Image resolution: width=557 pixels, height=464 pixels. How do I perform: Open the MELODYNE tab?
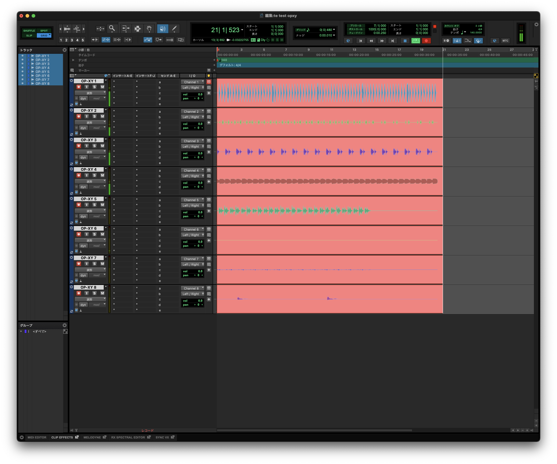point(95,438)
